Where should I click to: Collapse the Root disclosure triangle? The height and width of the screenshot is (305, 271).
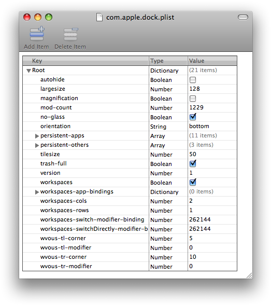click(x=28, y=71)
